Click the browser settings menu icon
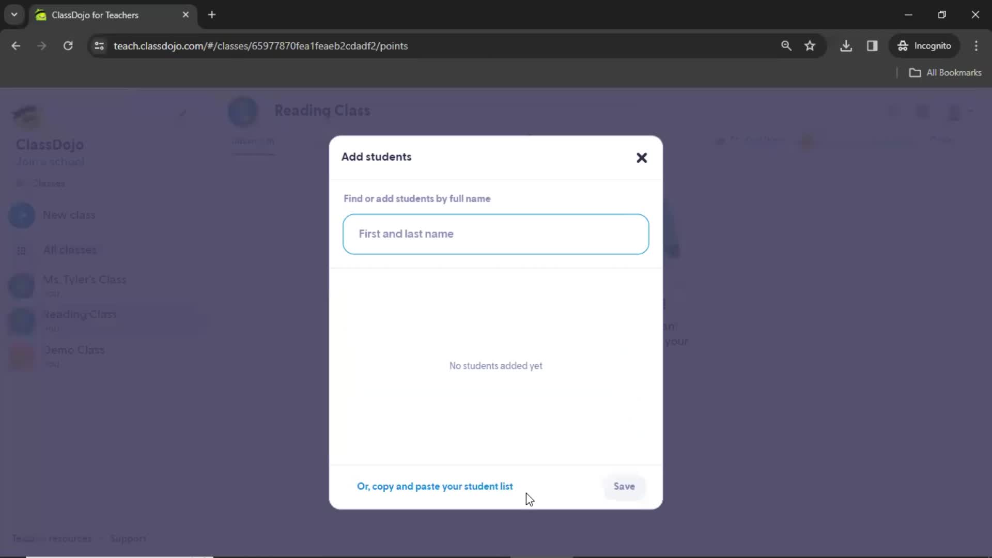This screenshot has width=992, height=558. 978,45
